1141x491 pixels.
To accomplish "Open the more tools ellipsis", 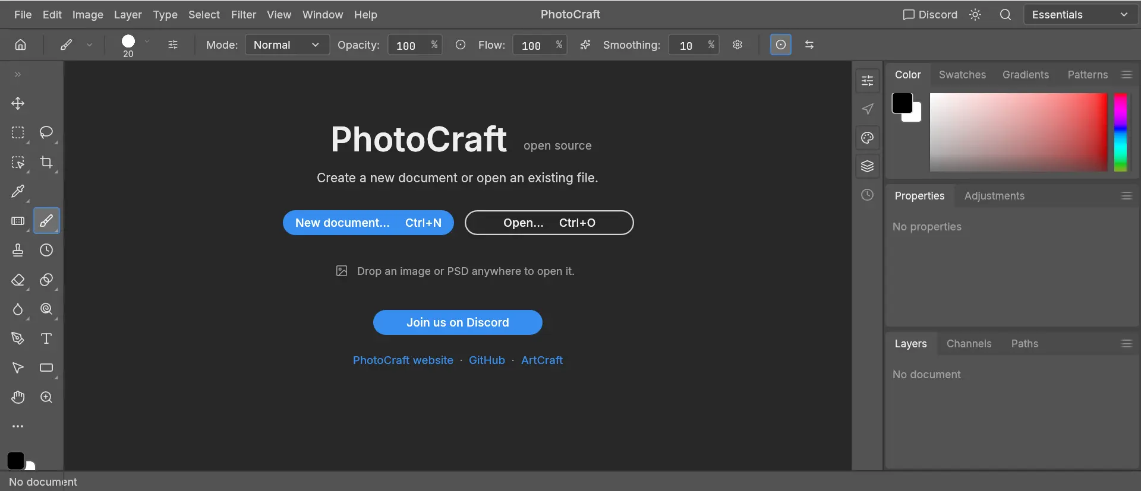I will point(18,426).
